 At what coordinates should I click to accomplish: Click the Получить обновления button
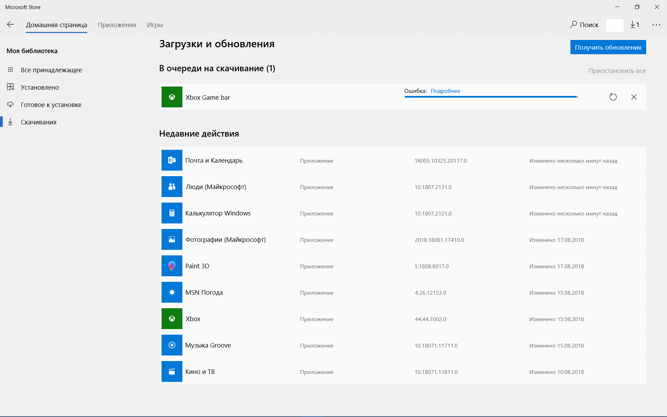[608, 47]
